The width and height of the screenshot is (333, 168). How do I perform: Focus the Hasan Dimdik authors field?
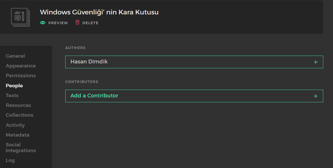click(x=194, y=62)
